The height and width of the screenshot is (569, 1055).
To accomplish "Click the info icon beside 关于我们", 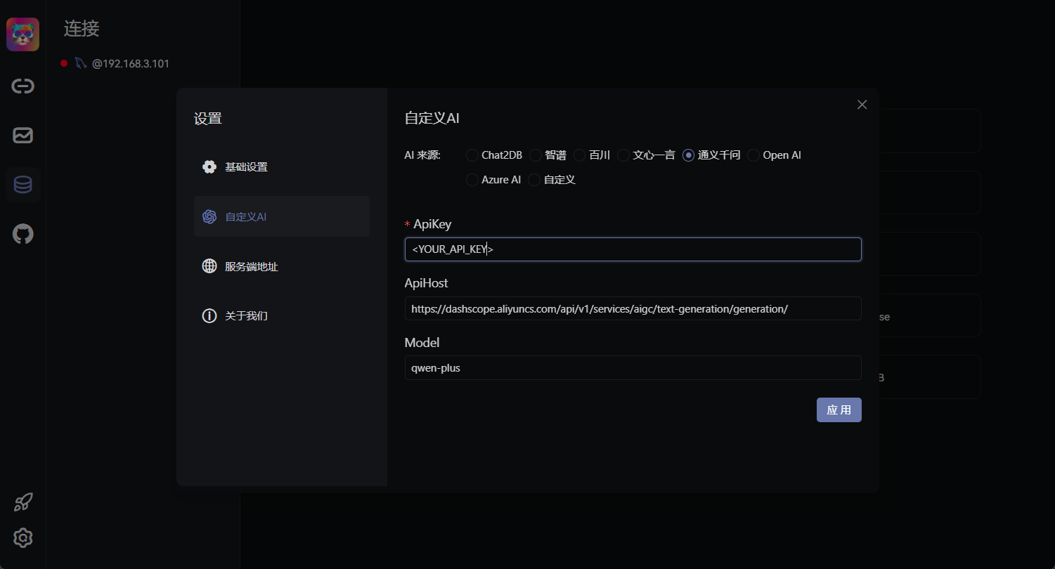I will 209,316.
